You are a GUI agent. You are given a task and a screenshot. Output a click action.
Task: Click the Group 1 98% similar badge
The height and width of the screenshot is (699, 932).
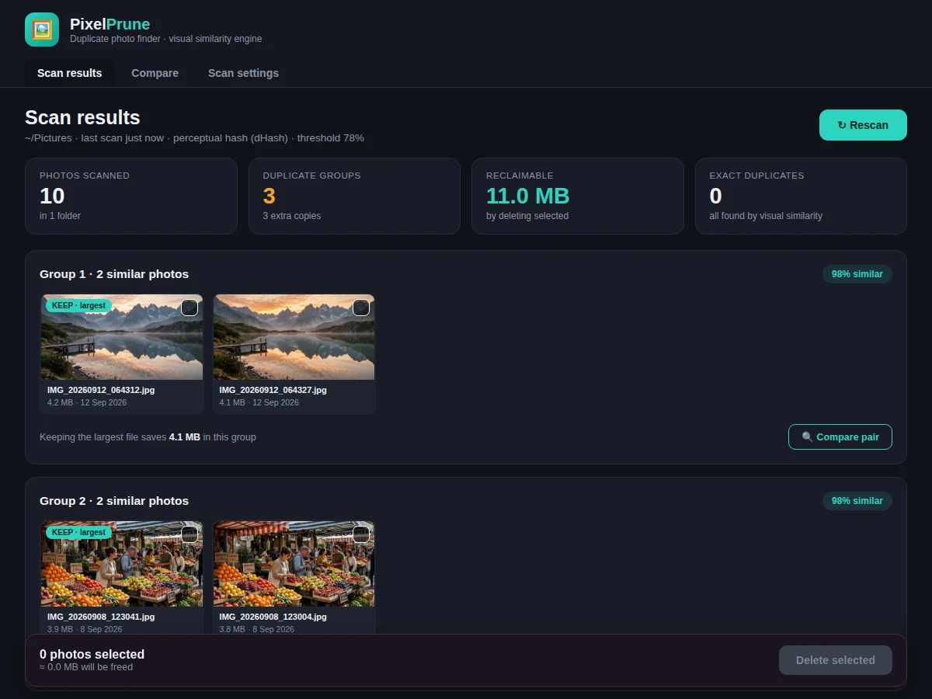coord(857,274)
